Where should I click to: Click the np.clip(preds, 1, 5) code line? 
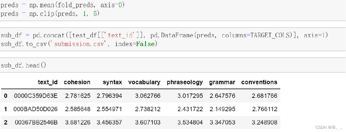[x=50, y=14]
